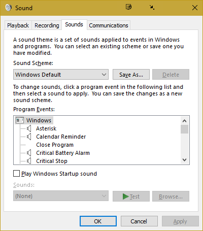Click the speaker icon beside Calendar Reminder
Viewport: 203px width, 231px height.
click(29, 137)
